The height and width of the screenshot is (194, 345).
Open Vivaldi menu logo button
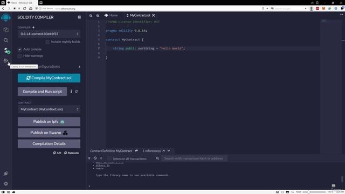(x=3, y=3)
